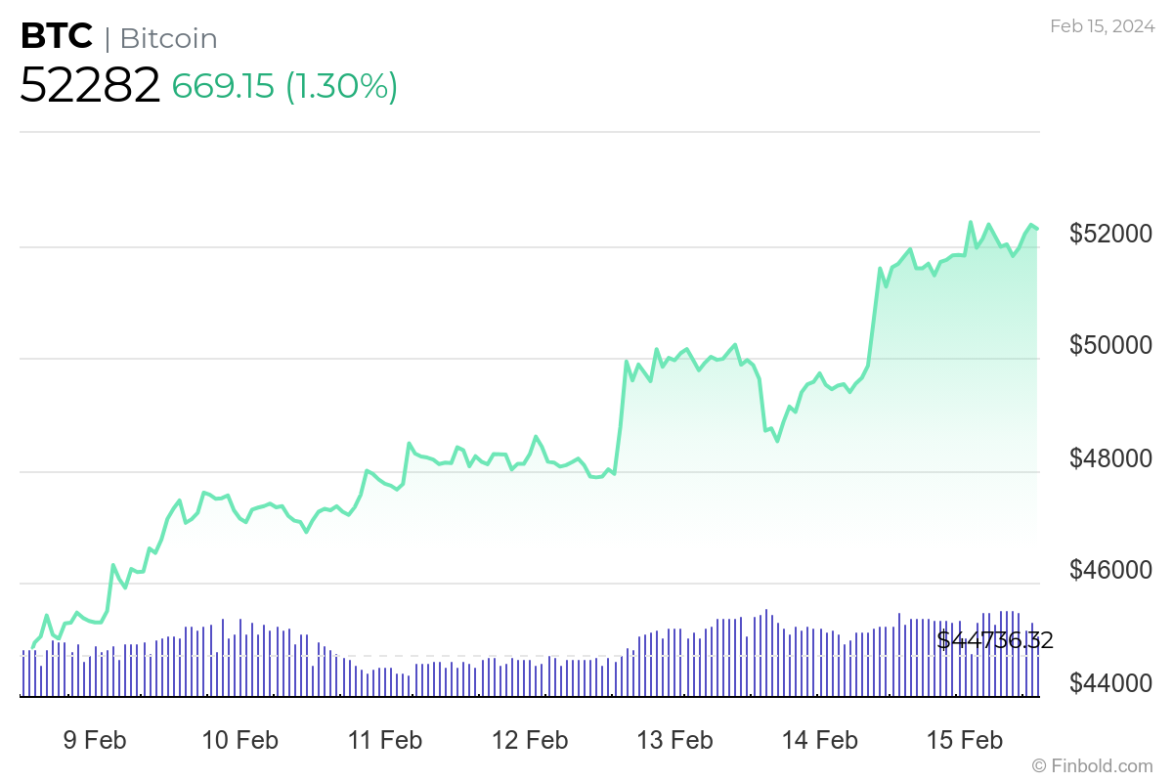Select the $50000 price level label

coord(1110,344)
